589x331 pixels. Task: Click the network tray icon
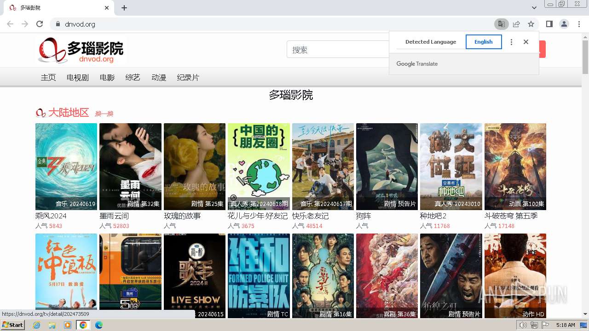coord(534,325)
